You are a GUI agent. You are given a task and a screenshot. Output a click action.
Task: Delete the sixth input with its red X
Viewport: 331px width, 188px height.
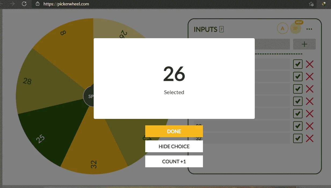point(310,126)
